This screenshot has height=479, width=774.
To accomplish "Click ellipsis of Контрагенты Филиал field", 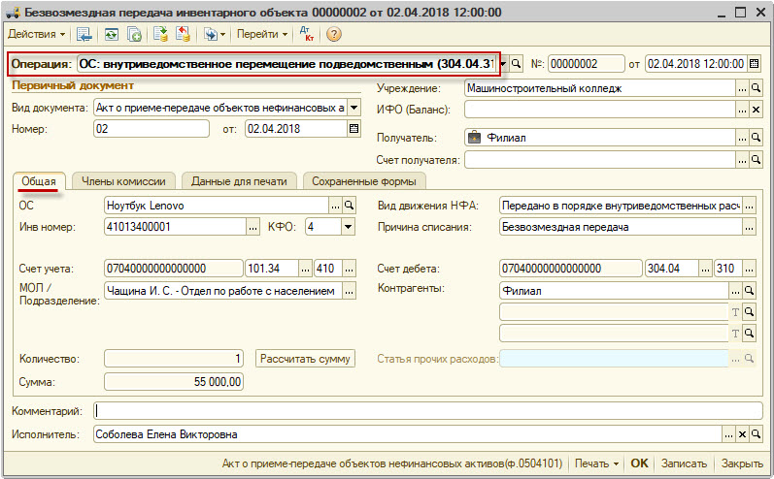I will 735,291.
